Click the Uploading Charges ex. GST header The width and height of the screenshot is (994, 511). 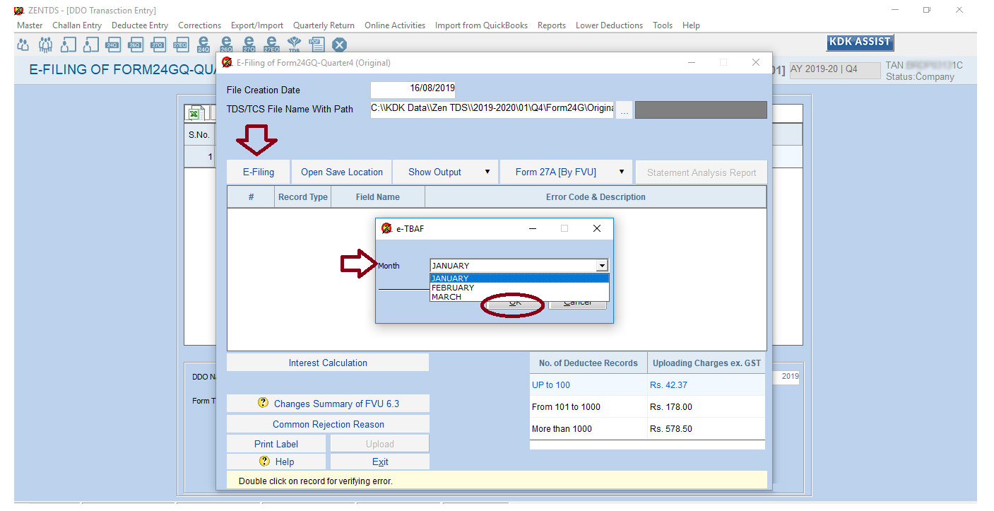pyautogui.click(x=706, y=363)
